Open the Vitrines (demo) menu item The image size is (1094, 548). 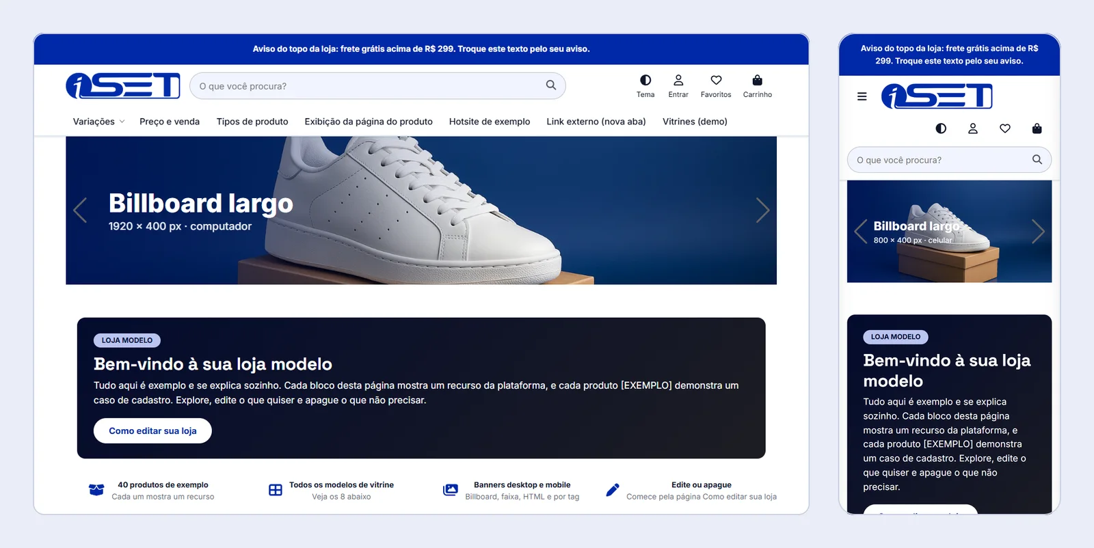pyautogui.click(x=695, y=122)
